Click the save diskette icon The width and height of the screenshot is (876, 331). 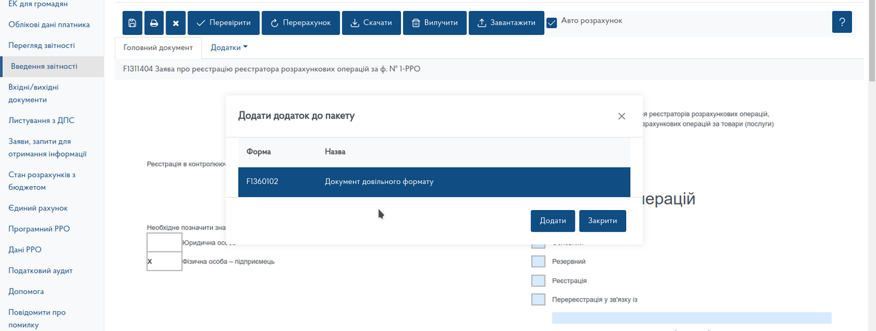tap(132, 23)
